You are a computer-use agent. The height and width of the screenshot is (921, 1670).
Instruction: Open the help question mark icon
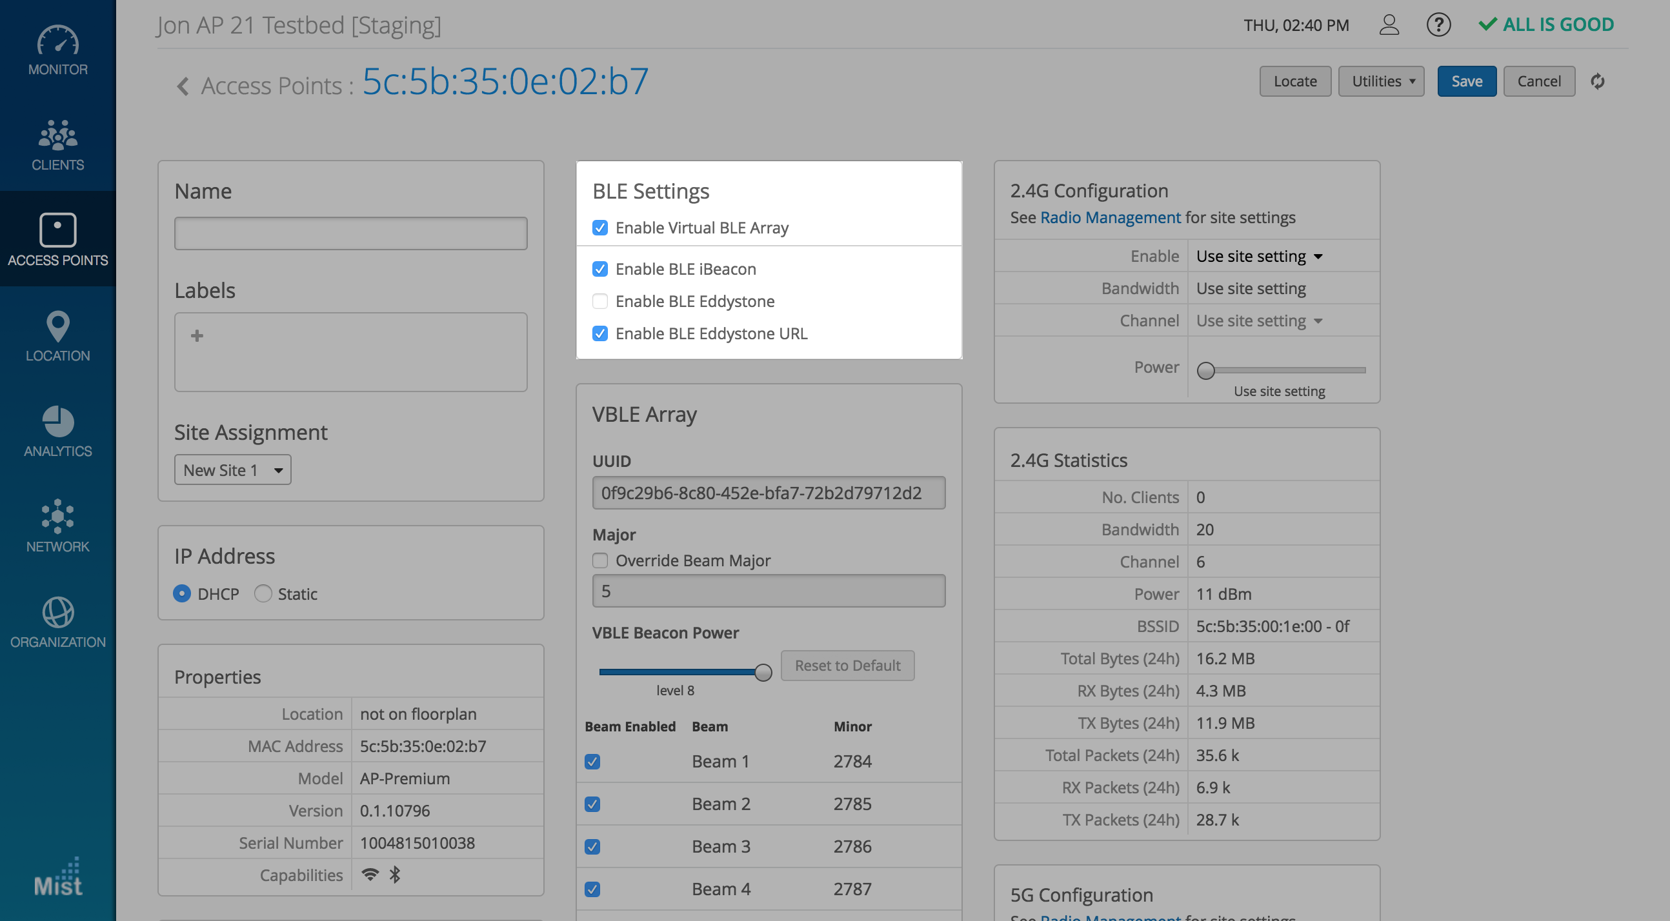(x=1438, y=25)
